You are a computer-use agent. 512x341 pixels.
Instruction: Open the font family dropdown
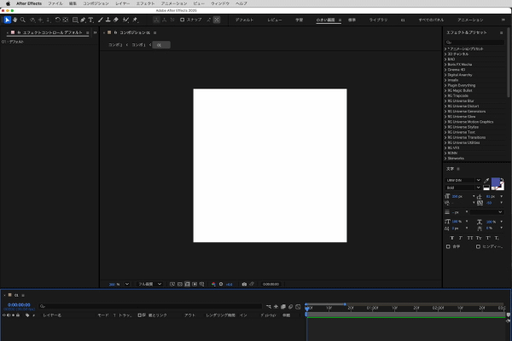463,180
